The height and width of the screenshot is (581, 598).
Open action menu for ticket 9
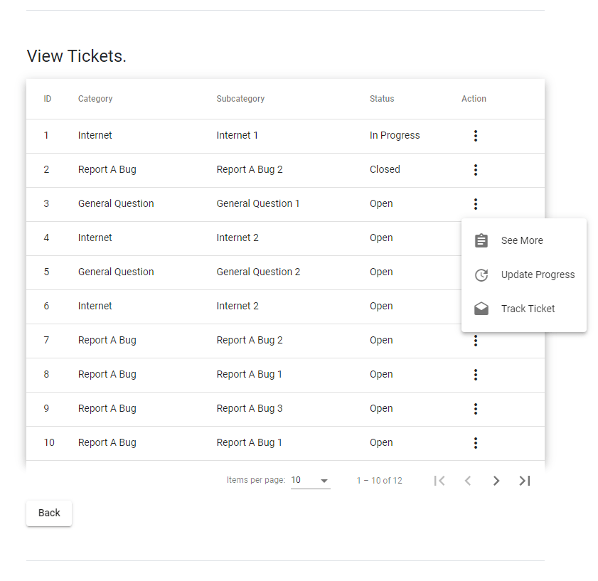475,409
